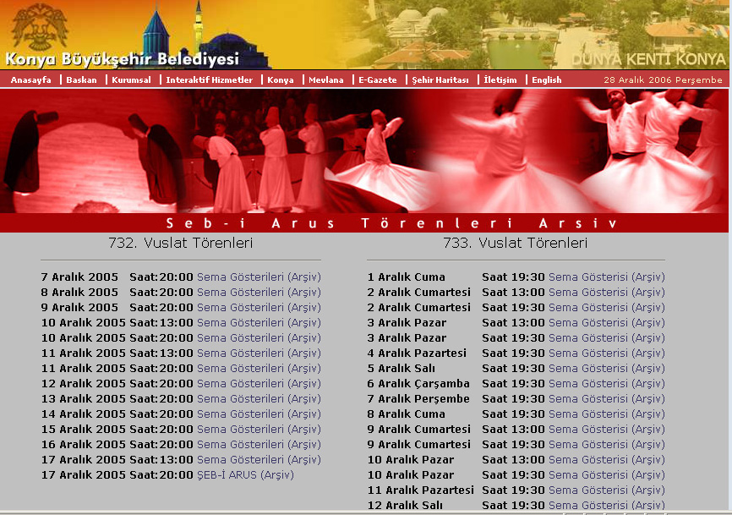Click the whirling dervishes banner image
Screen dimensions: 732x515
click(x=364, y=151)
